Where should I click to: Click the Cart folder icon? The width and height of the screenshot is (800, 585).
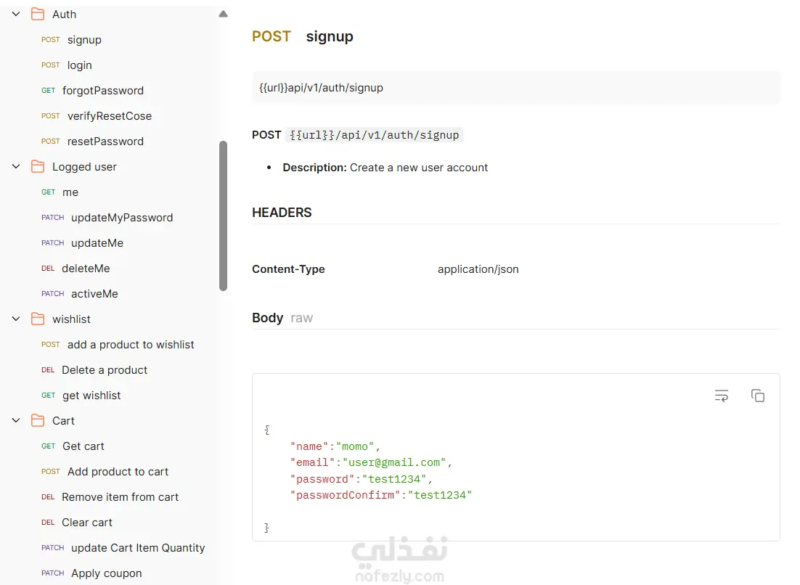point(38,421)
